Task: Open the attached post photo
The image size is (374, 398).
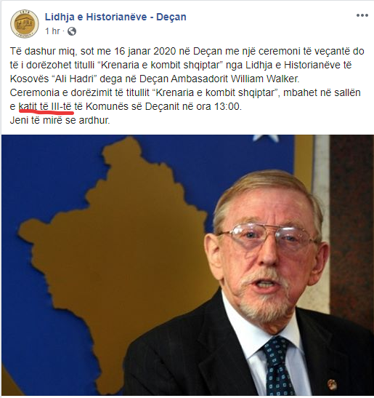Action: click(187, 265)
